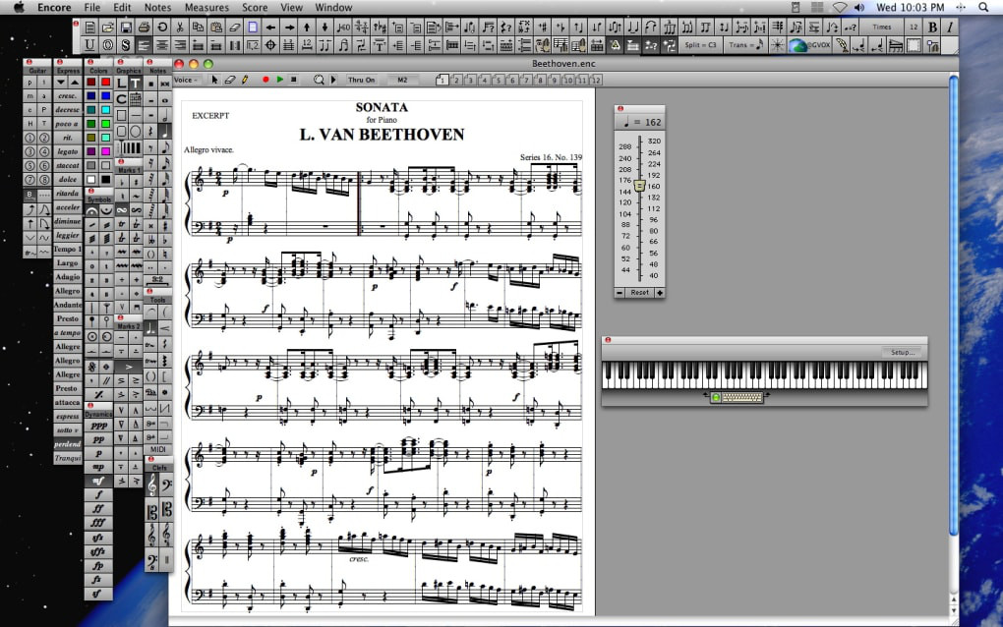Click Setup... in the keyboard window
The height and width of the screenshot is (627, 1003).
click(903, 352)
